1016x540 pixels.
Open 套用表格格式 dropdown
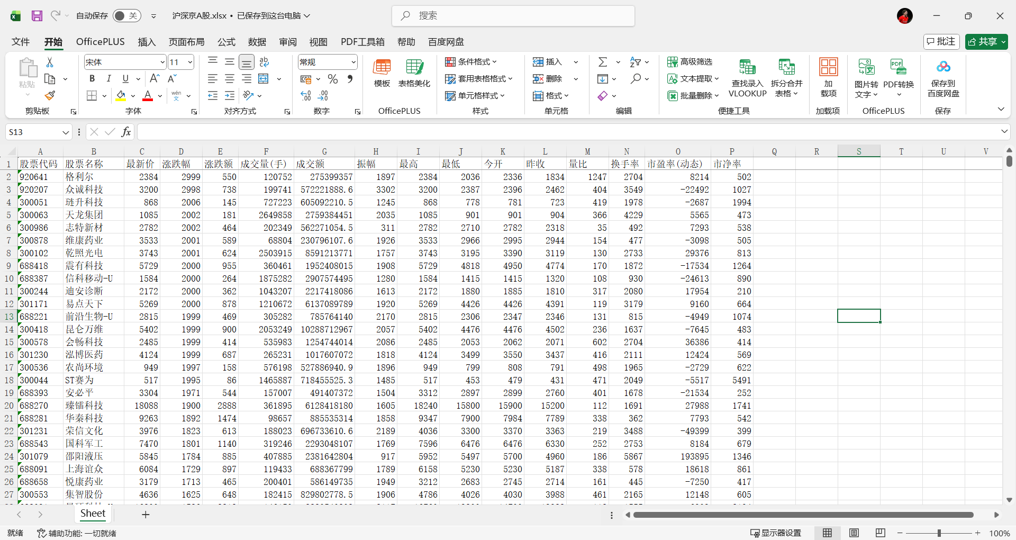coord(479,79)
